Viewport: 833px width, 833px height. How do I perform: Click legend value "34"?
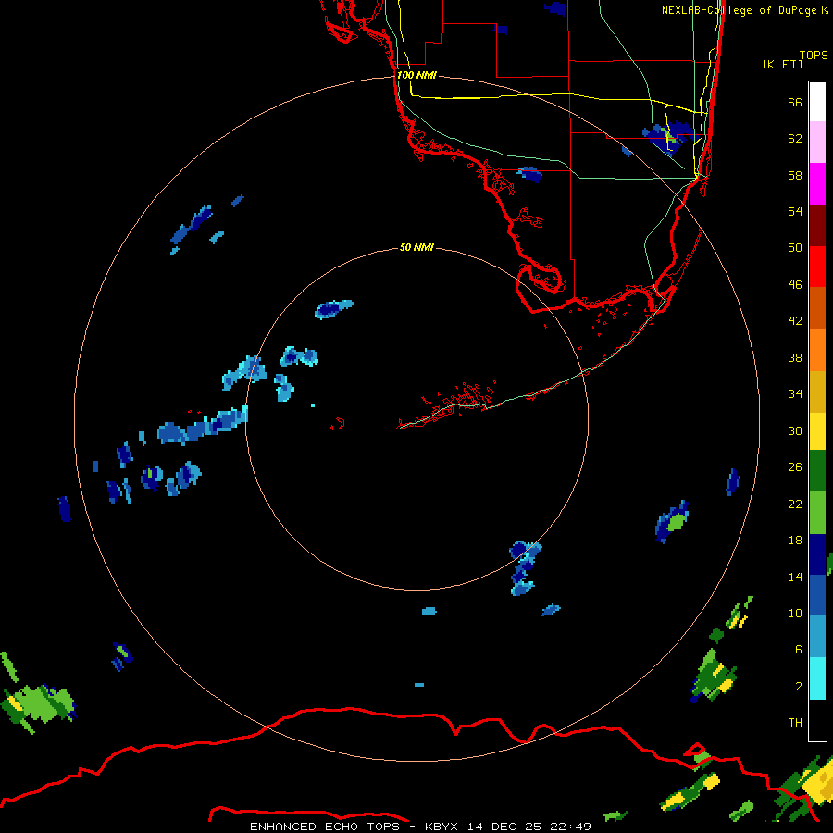[795, 393]
